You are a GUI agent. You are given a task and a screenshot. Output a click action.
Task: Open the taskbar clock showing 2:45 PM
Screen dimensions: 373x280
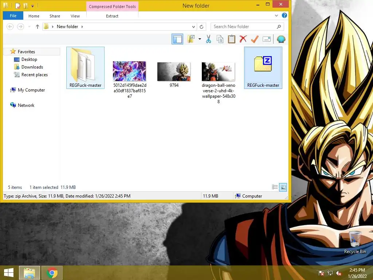pyautogui.click(x=357, y=273)
